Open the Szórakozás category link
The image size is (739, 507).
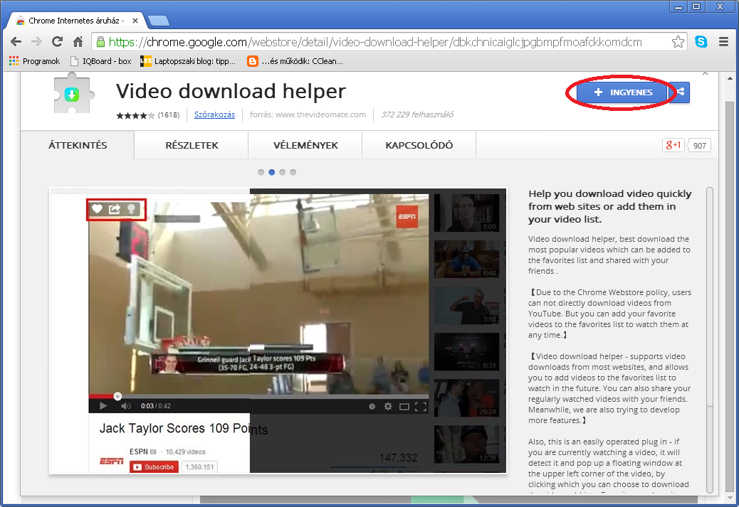(x=214, y=114)
